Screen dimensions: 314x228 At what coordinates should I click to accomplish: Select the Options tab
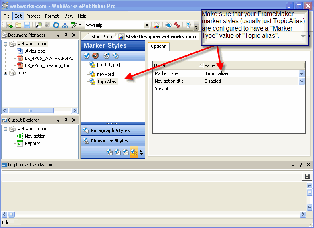[x=158, y=46]
